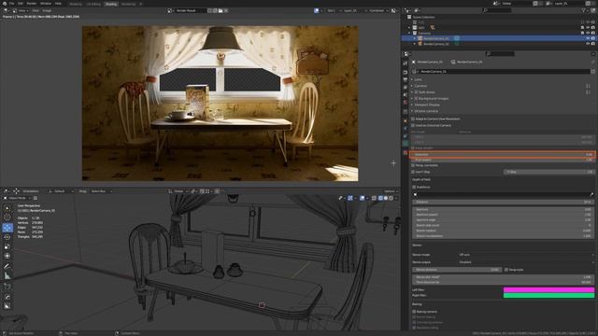Click the Pixel aspect value field
The image size is (598, 336).
[503, 160]
